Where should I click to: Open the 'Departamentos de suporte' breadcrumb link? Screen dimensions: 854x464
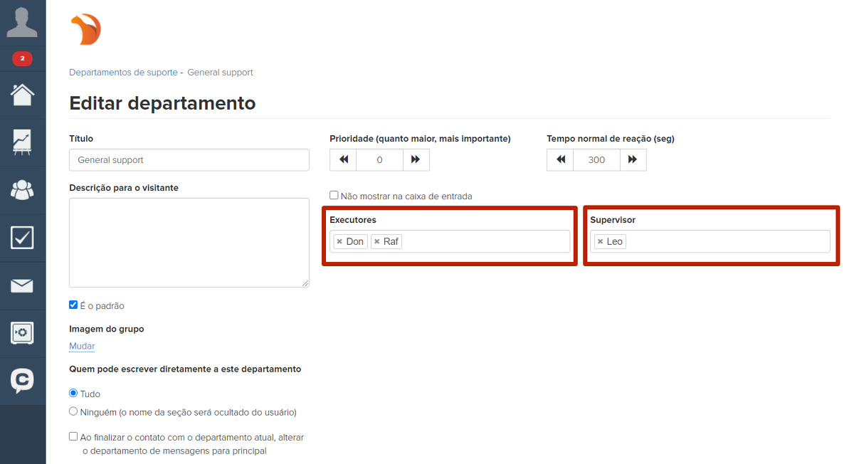pos(123,72)
